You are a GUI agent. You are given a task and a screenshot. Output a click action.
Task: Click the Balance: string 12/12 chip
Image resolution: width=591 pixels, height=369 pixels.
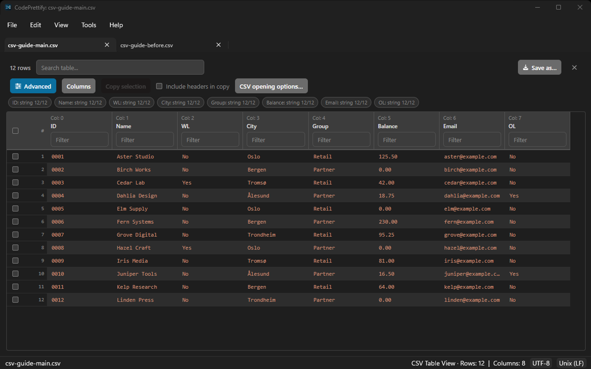pyautogui.click(x=290, y=102)
